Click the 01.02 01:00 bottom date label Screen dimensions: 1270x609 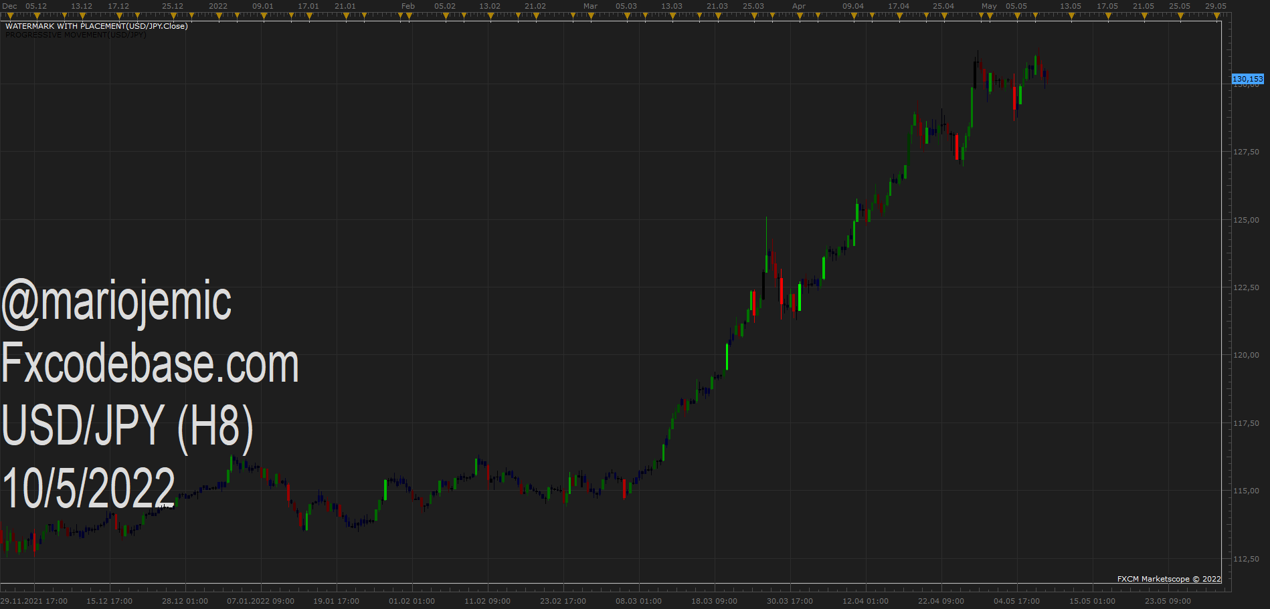(x=412, y=601)
